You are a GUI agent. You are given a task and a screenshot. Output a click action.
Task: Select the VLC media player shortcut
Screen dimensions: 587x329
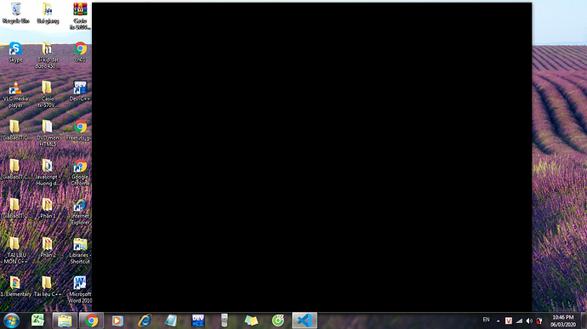coord(15,94)
